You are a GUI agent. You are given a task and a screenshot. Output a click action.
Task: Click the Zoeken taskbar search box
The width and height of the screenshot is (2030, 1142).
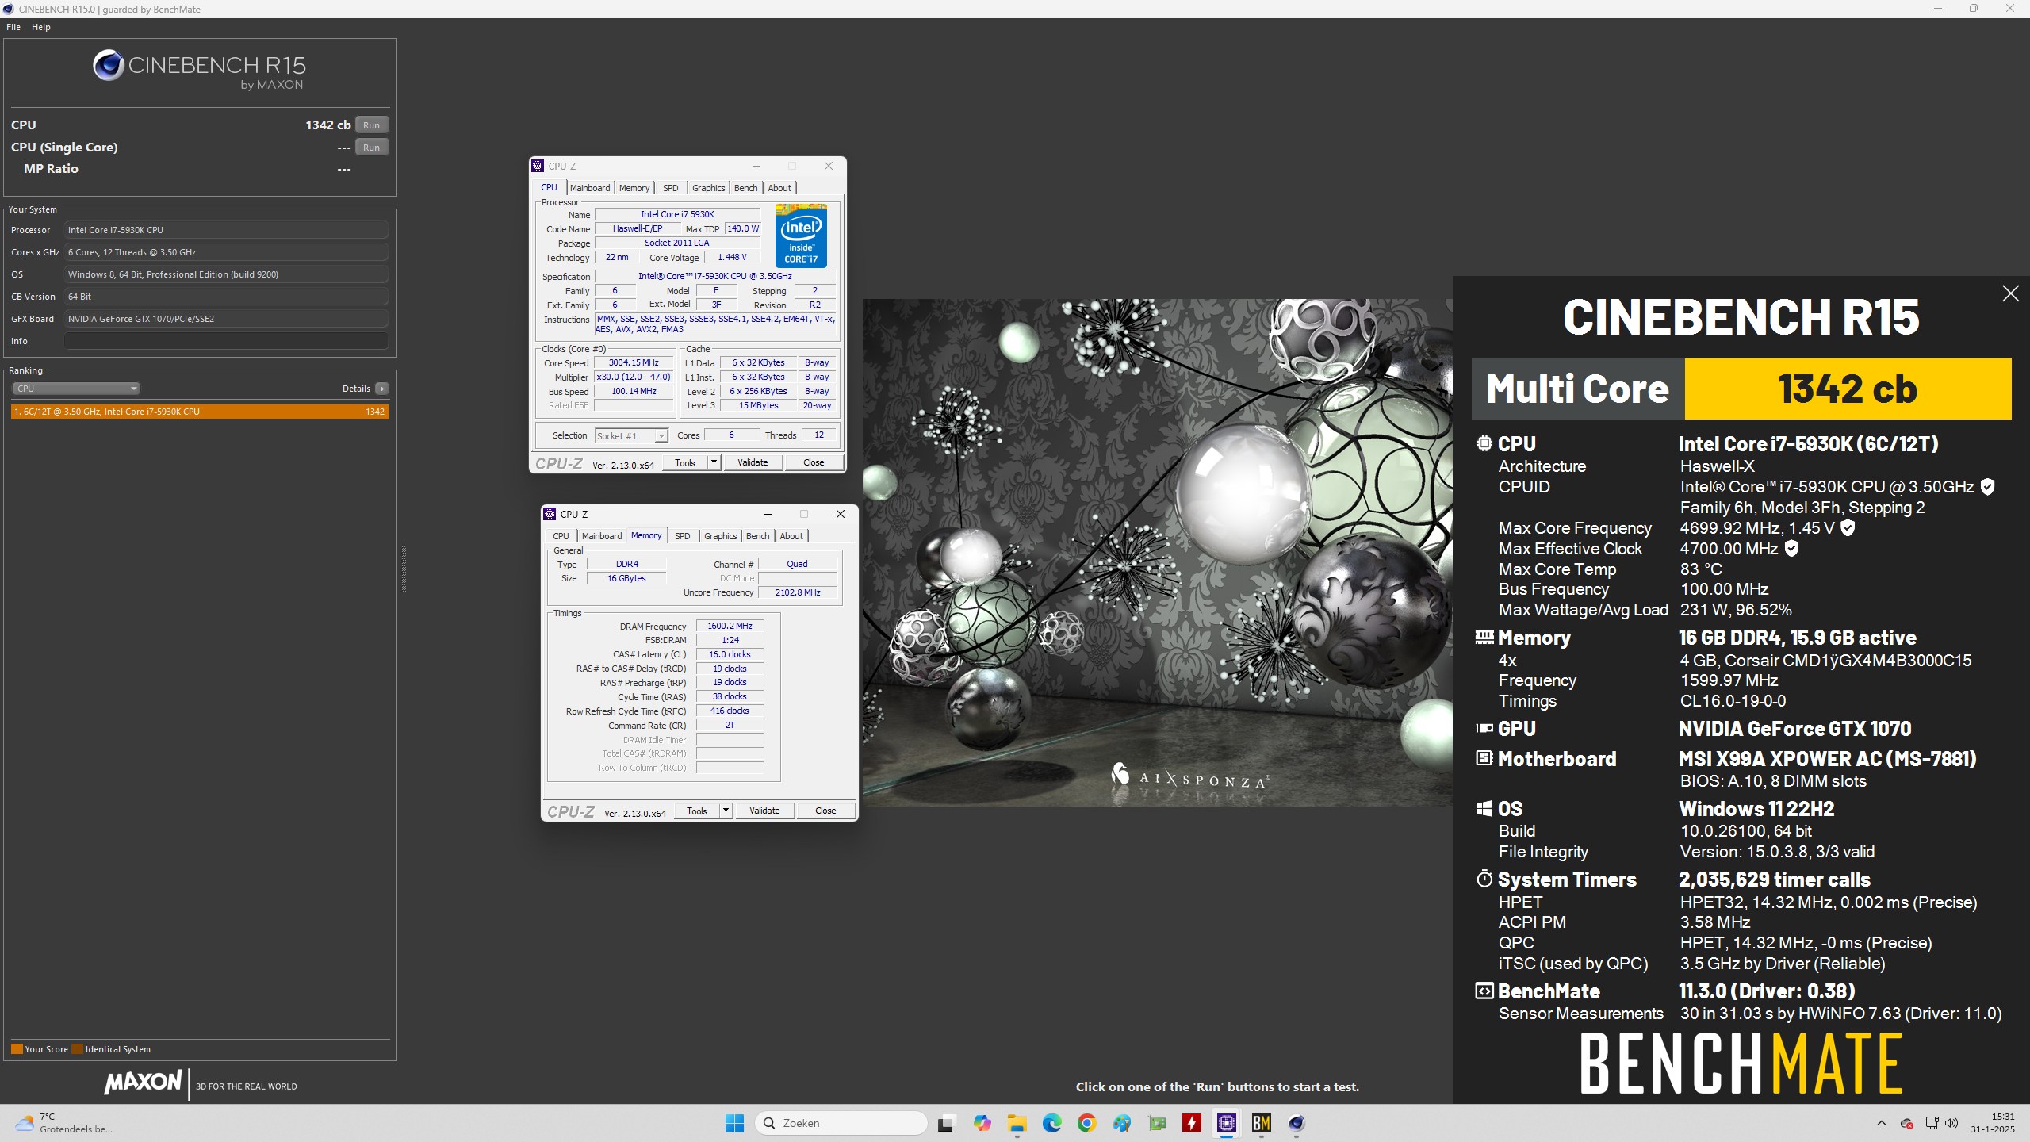841,1123
